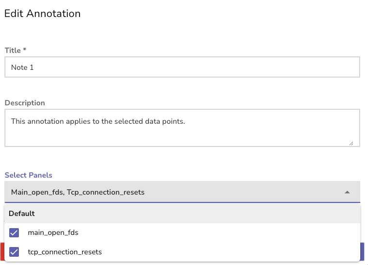
Task: Uncheck the tcp_connection_resets checkbox
Action: click(x=14, y=252)
